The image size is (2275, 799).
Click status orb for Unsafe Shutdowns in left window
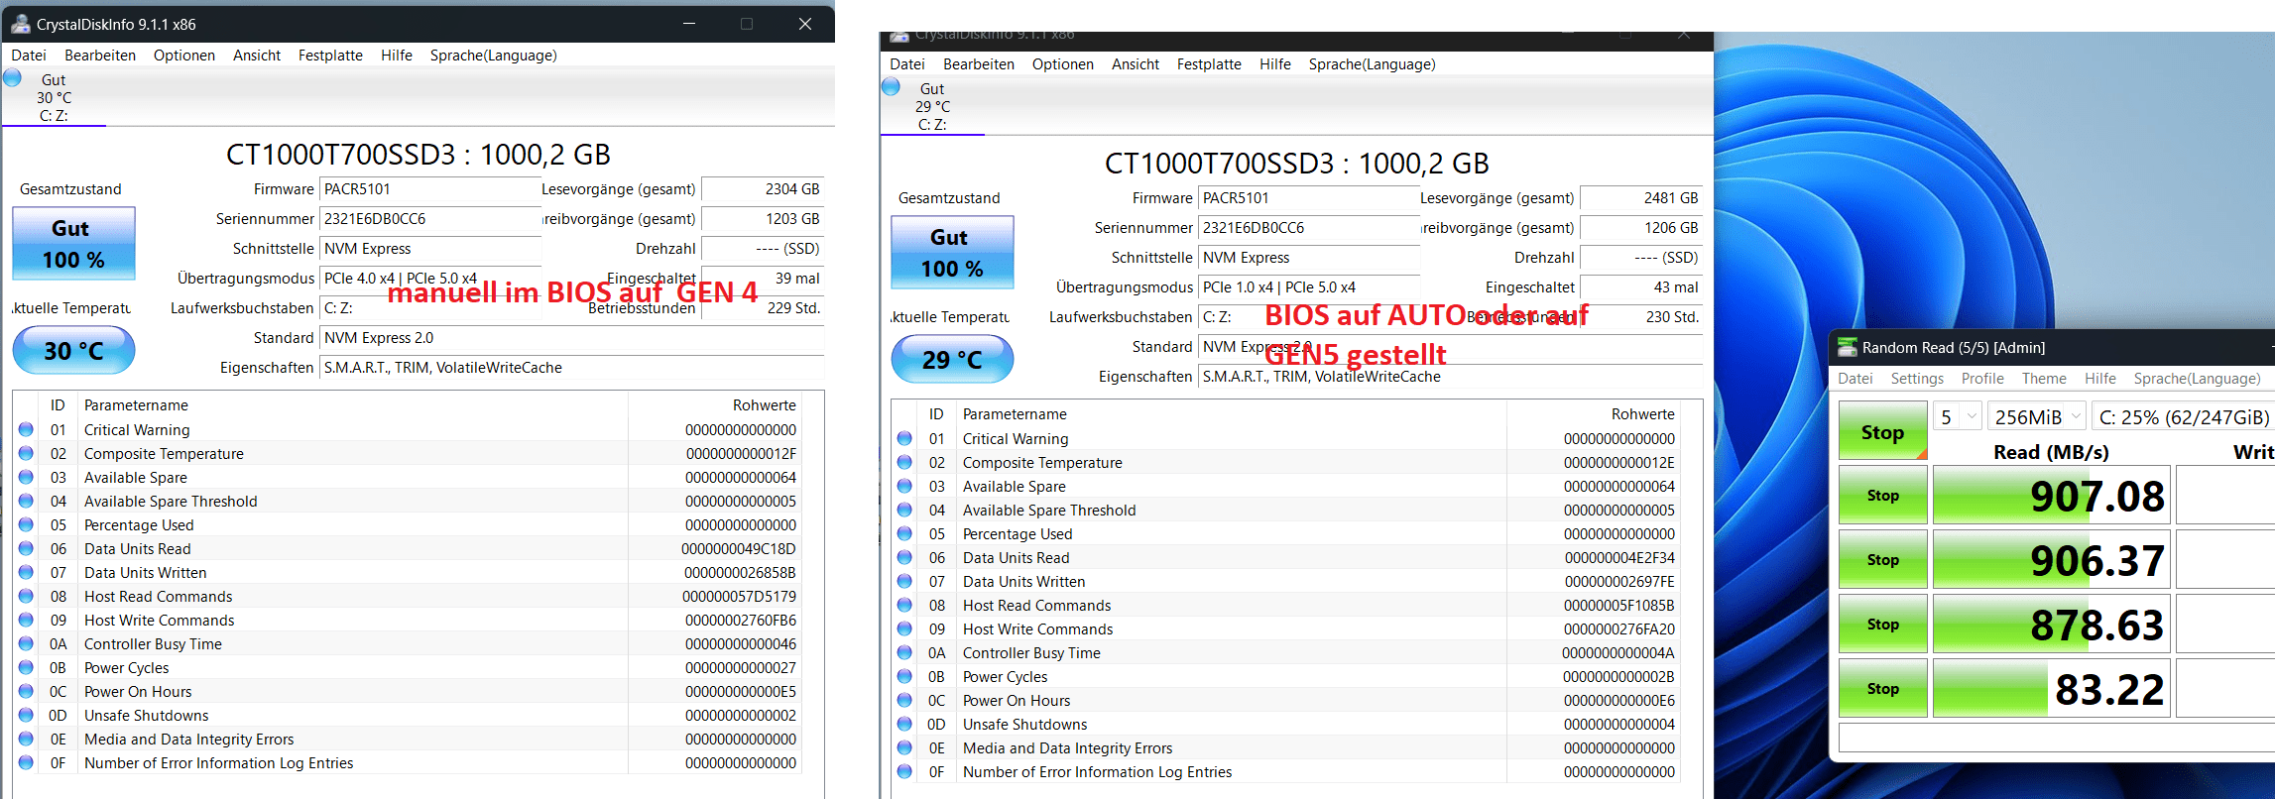(26, 715)
